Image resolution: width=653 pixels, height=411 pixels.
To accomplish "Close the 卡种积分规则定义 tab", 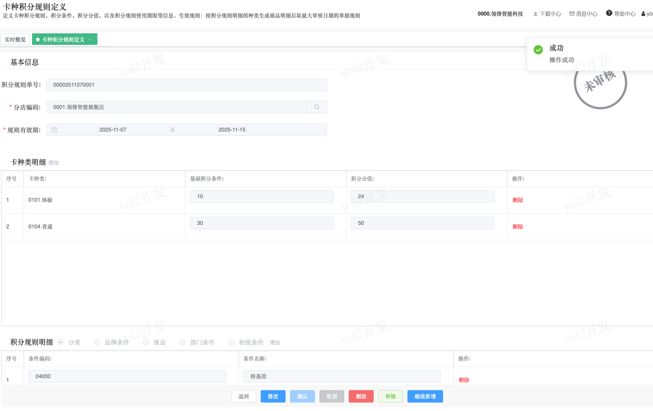I will 90,40.
